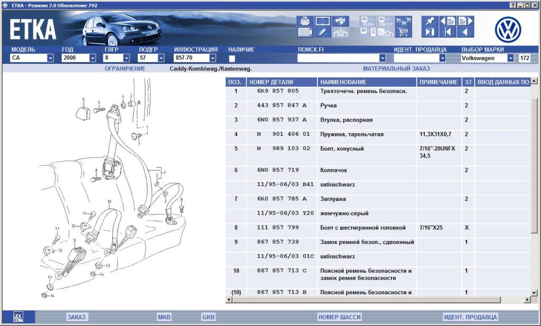Click the pushpin icon
The width and height of the screenshot is (541, 326).
(x=430, y=21)
